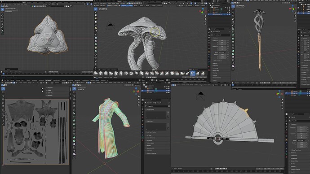This screenshot has width=310, height=174.
Task: Select the Scale tool in the staff window toolbar
Action: [233, 19]
